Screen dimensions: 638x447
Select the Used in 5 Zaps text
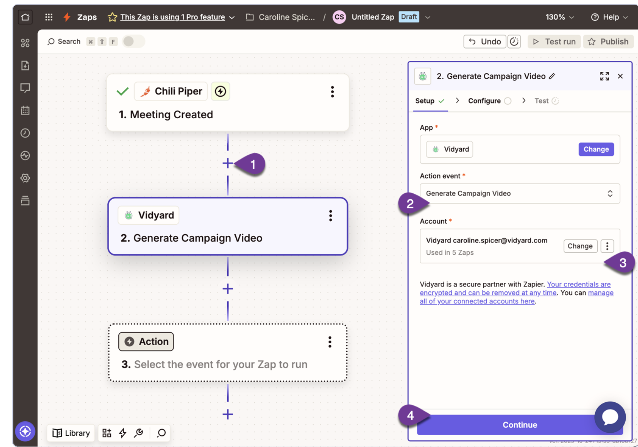click(x=450, y=252)
